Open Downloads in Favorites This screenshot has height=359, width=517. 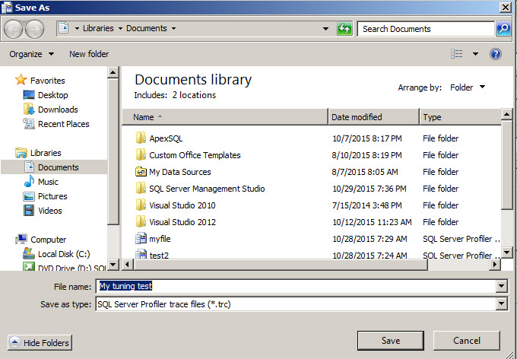point(58,110)
